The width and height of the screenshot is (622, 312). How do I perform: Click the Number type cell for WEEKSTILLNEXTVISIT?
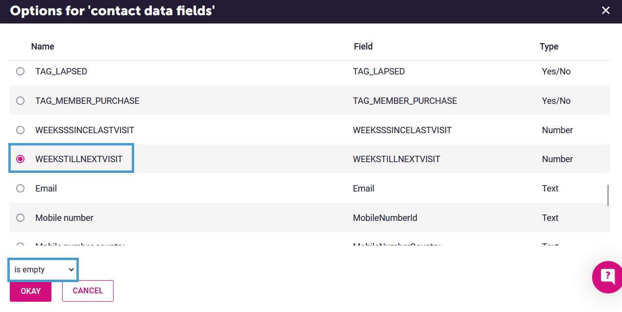557,159
